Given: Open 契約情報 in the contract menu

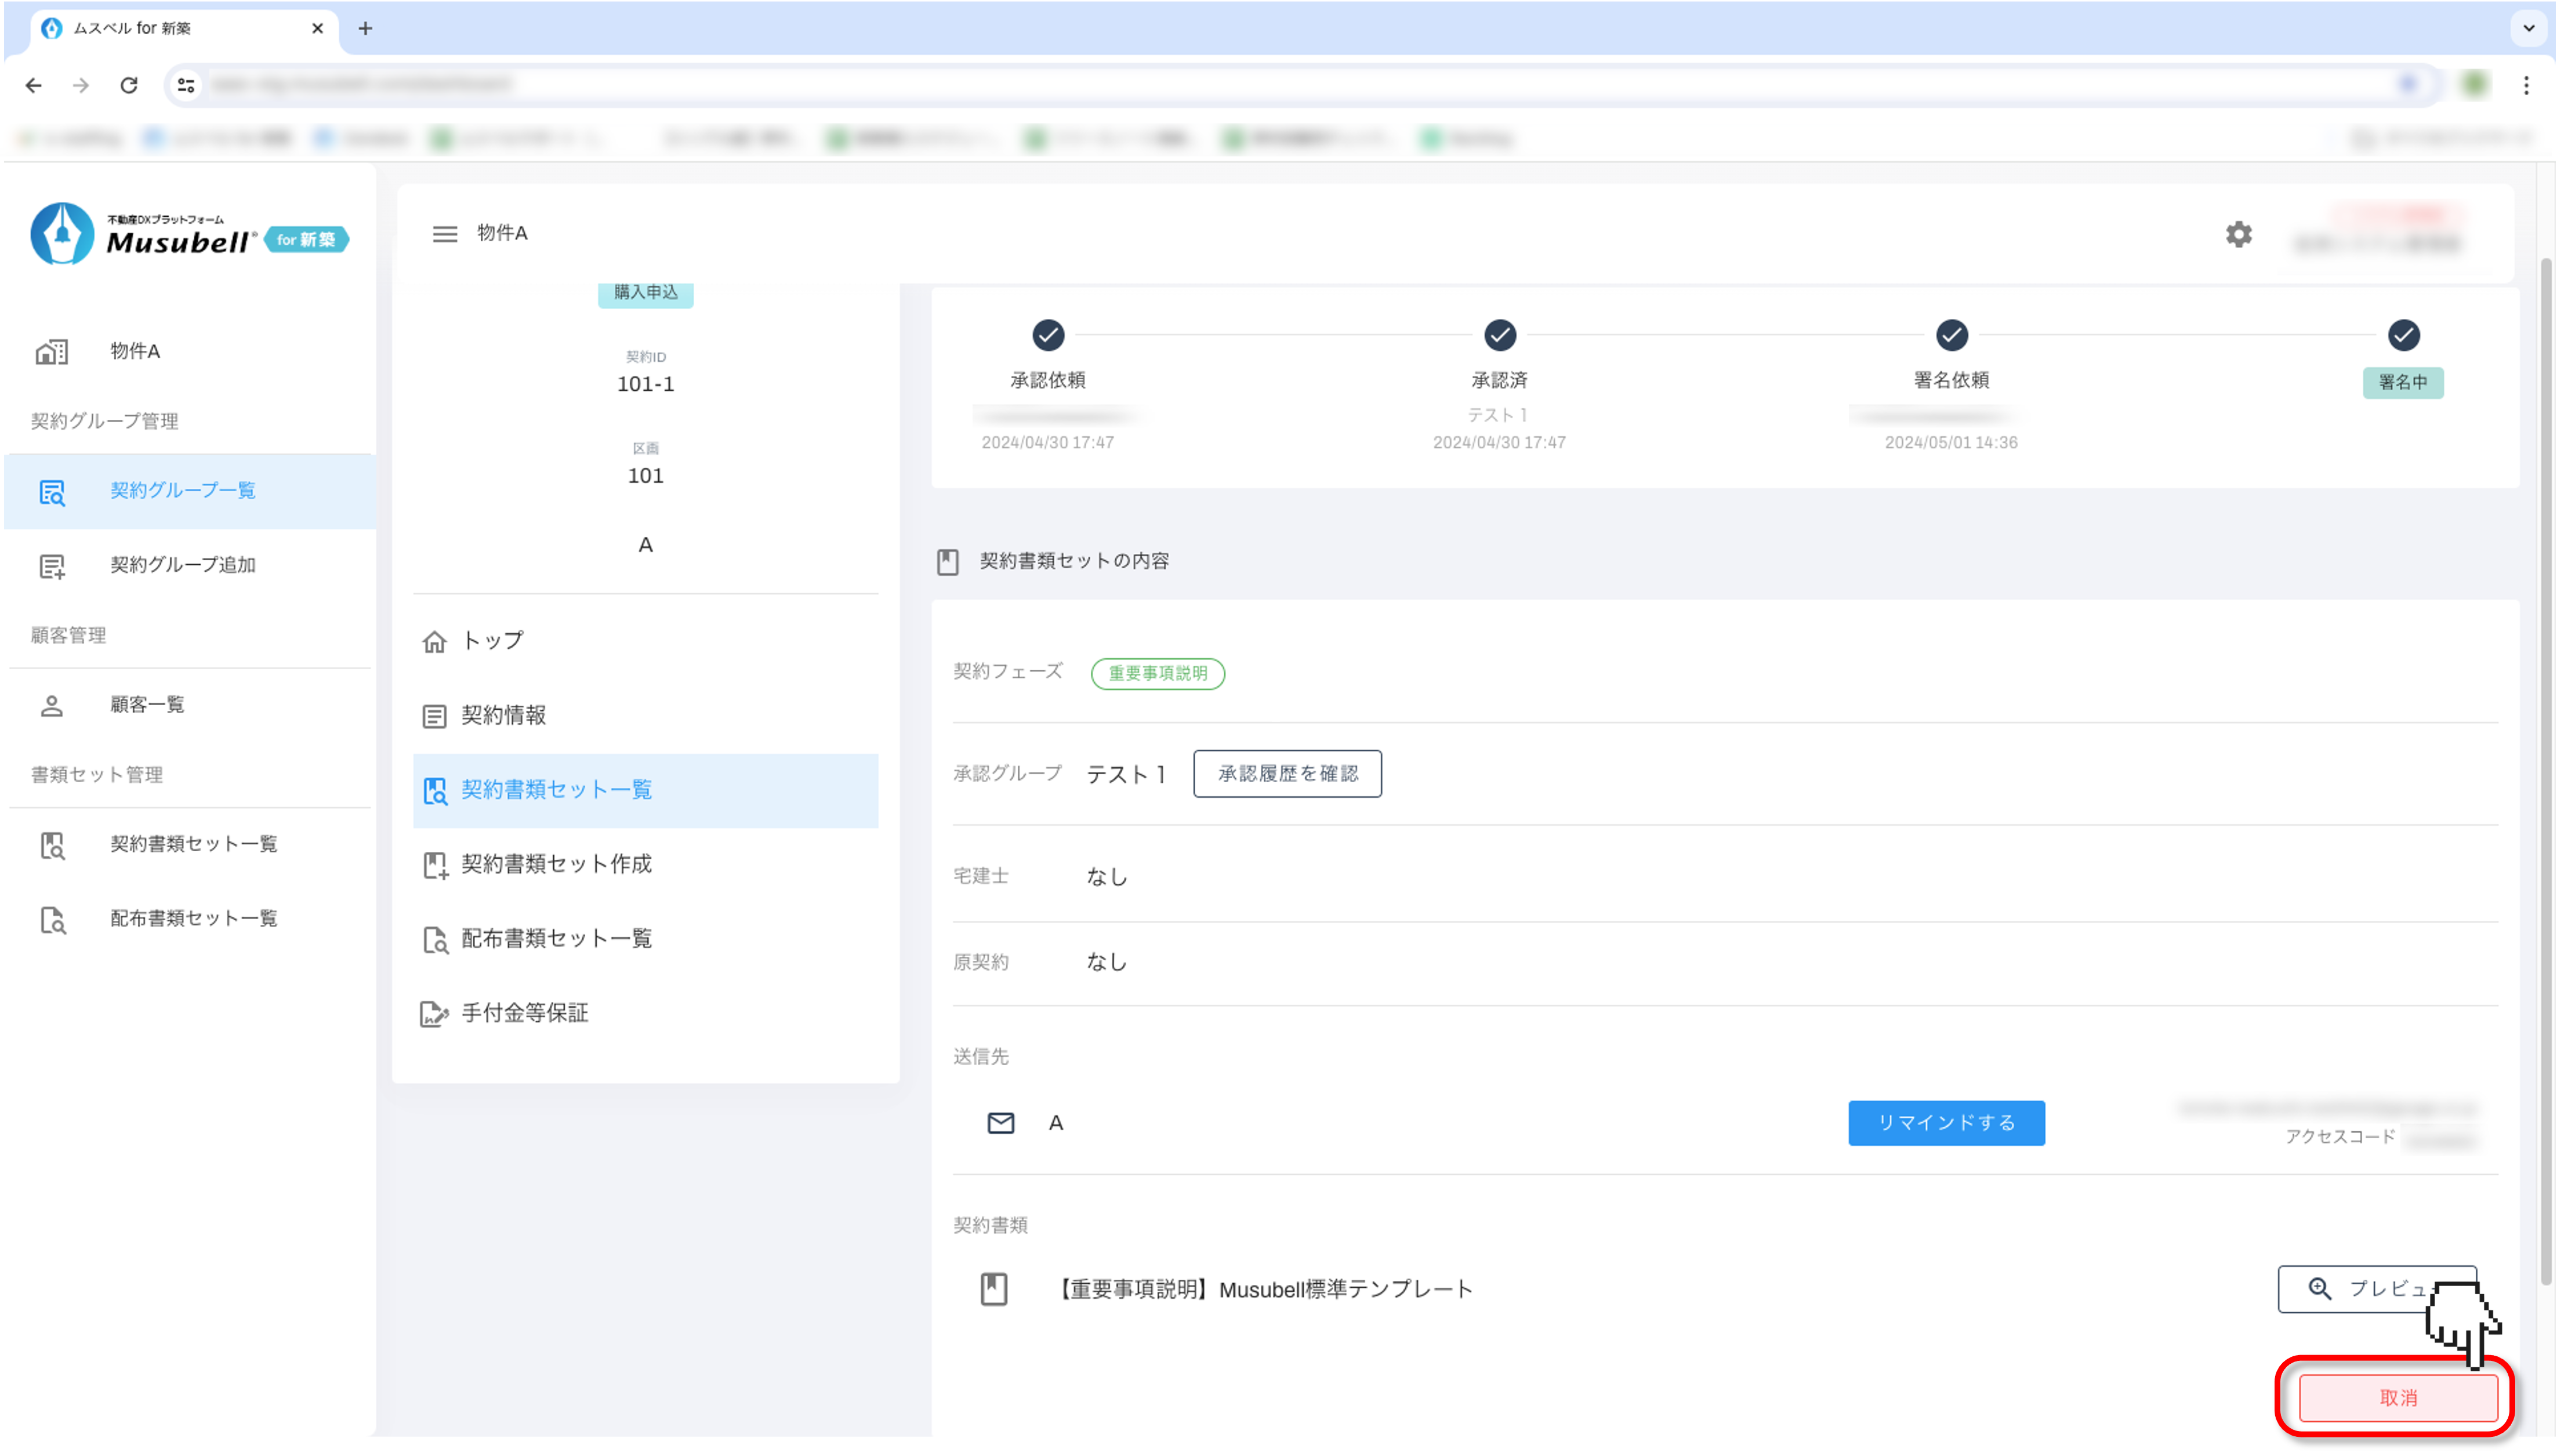Looking at the screenshot, I should click(x=503, y=715).
